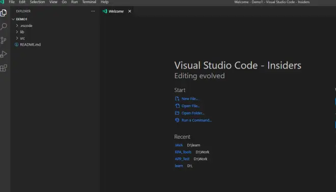Viewport: 336px width, 192px height.
Task: Open recent RPA_Tools workspace
Action: (x=183, y=152)
